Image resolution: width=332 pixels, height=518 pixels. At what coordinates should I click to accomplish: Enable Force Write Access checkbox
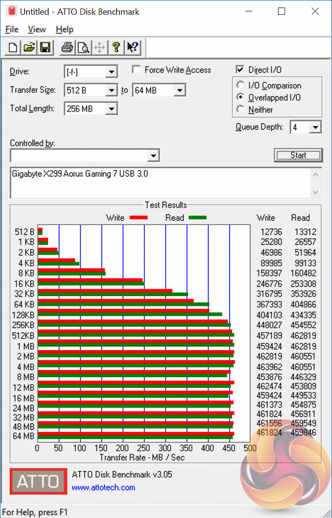tap(135, 70)
